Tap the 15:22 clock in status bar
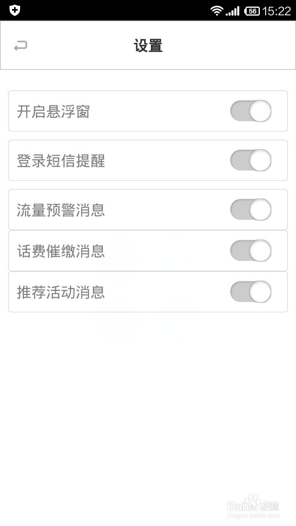The width and height of the screenshot is (296, 526). (276, 11)
